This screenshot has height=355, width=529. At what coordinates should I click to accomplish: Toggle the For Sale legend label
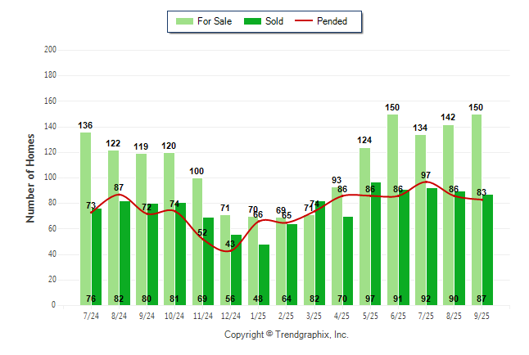pos(215,21)
